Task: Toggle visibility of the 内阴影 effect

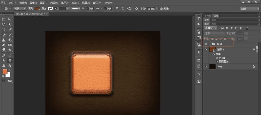Action: (217, 58)
